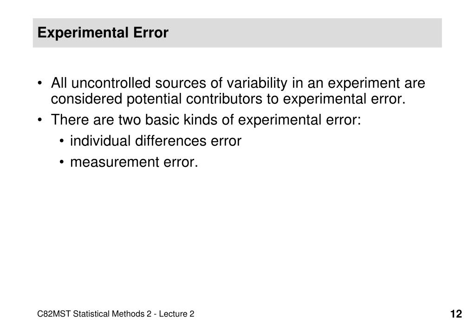
Task: Click the "Experimental Error" slide title
Action: pyautogui.click(x=103, y=33)
